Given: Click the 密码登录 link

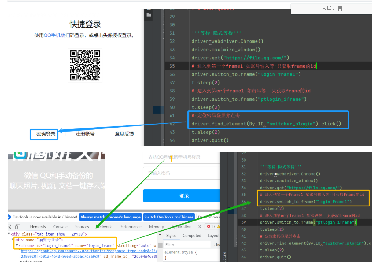Looking at the screenshot, I should 46,134.
